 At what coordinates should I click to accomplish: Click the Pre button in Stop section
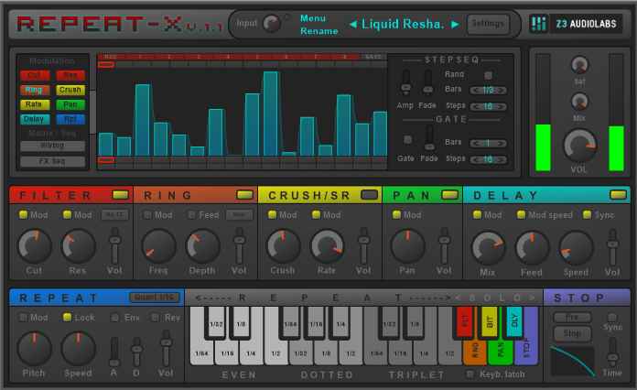pos(572,317)
